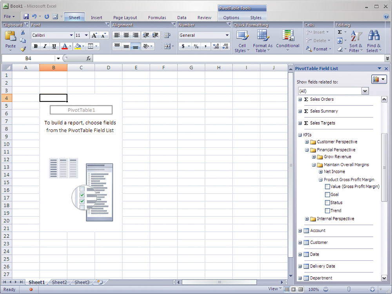Expand the Sales Orders measure group
Screen dimensions: 392x294
click(300, 100)
